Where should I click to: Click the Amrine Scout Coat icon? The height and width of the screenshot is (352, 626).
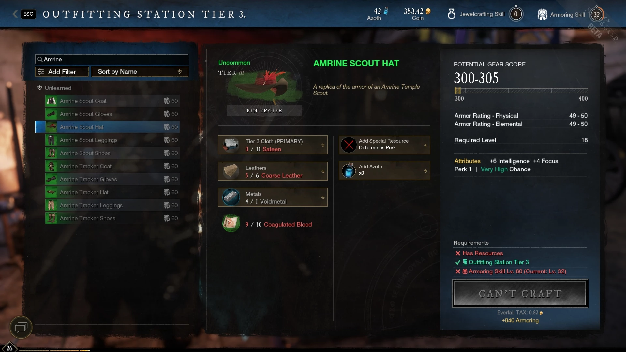pos(51,101)
